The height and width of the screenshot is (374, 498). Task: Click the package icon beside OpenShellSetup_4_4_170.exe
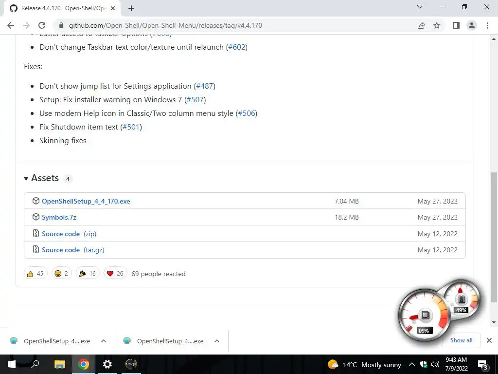pyautogui.click(x=36, y=201)
